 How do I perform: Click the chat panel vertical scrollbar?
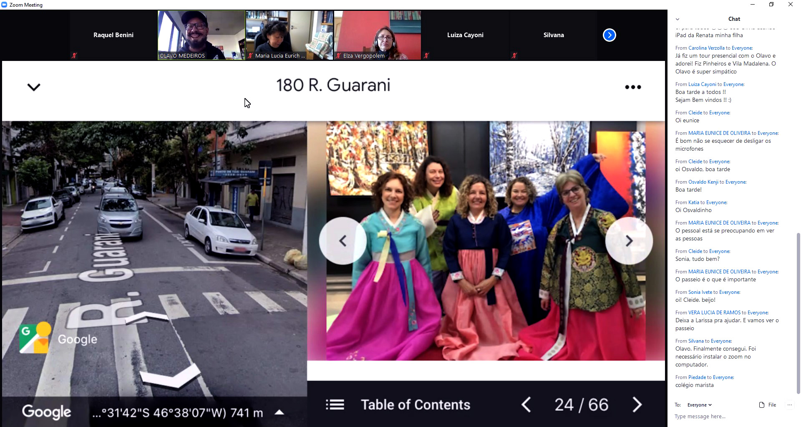pyautogui.click(x=798, y=313)
